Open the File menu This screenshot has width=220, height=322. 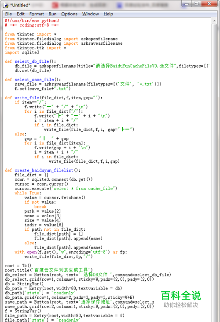[8, 14]
